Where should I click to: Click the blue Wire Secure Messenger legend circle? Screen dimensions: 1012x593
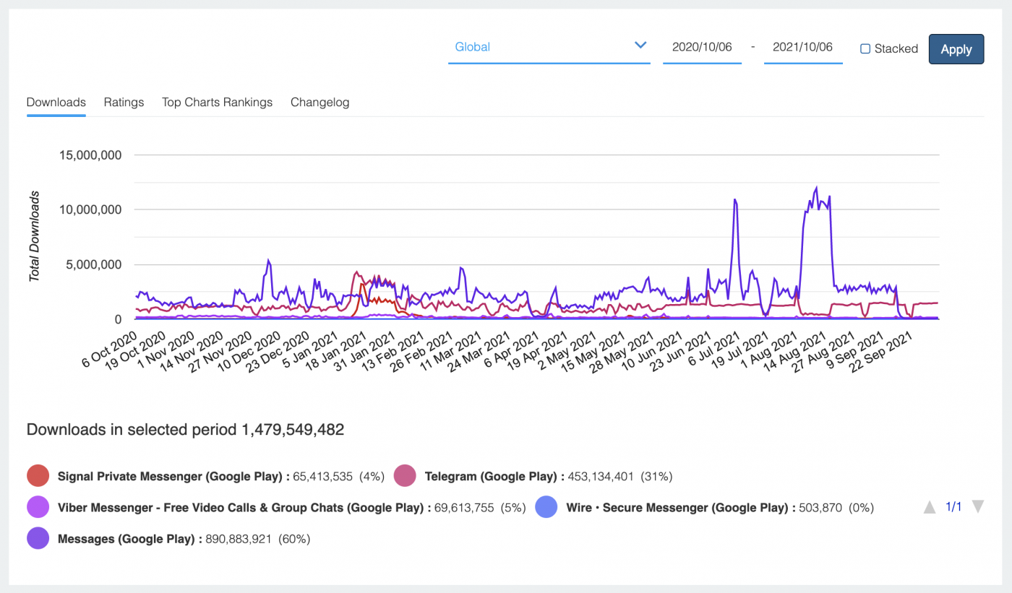[546, 507]
